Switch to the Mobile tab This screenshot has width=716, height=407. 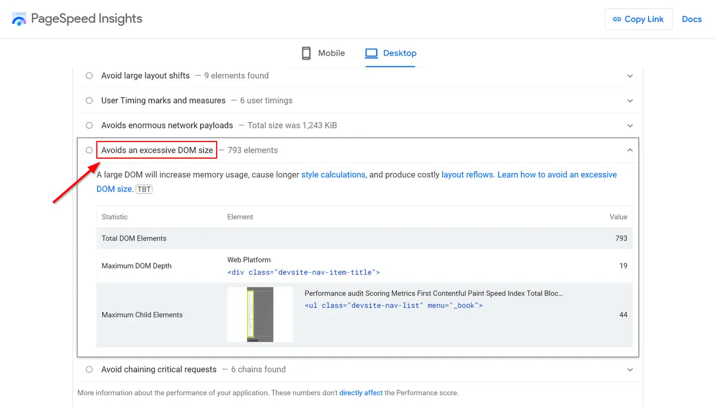tap(323, 53)
